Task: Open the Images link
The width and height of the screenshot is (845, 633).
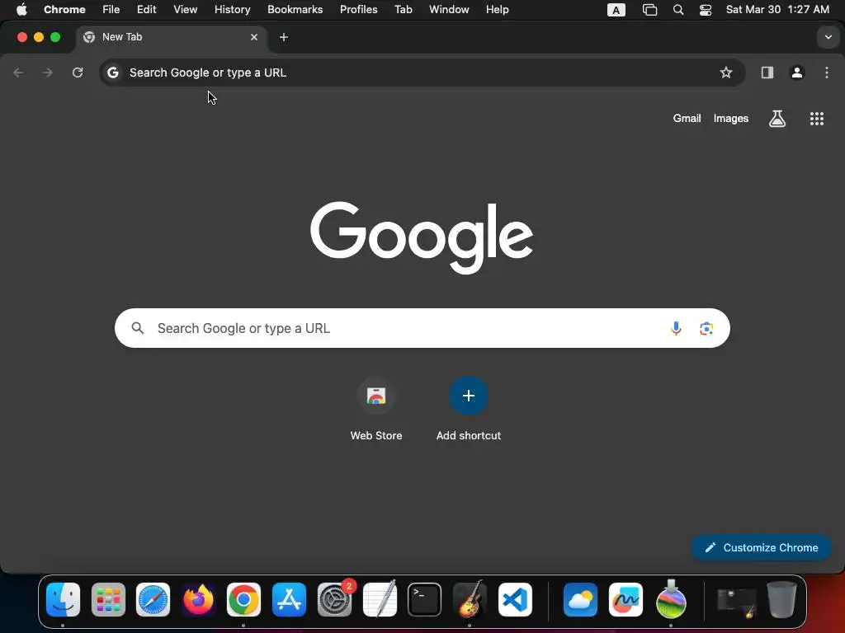Action: coord(731,119)
